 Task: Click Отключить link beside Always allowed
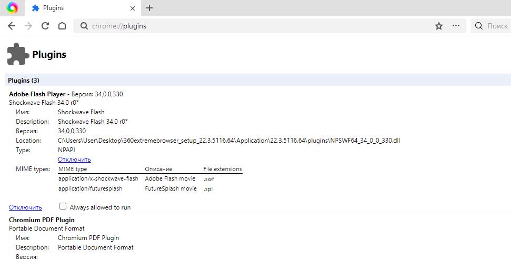pos(25,207)
